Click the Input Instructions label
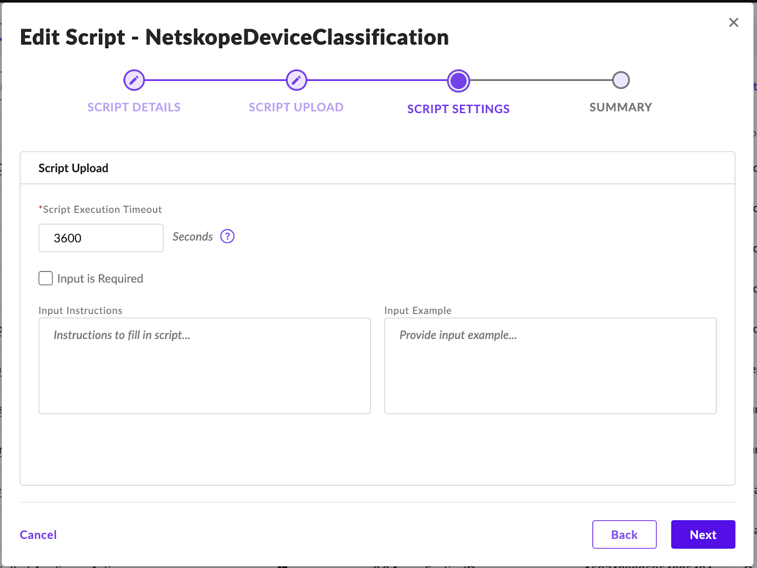Image resolution: width=757 pixels, height=568 pixels. (80, 311)
